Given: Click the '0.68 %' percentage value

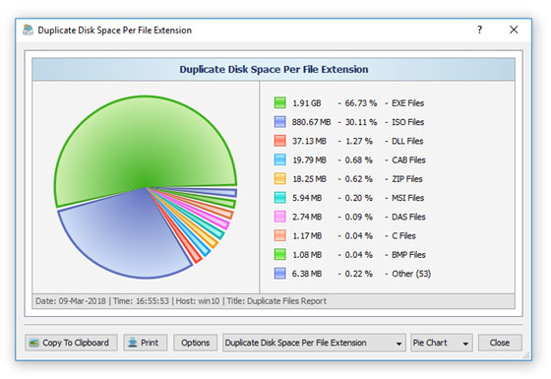Looking at the screenshot, I should (x=359, y=159).
